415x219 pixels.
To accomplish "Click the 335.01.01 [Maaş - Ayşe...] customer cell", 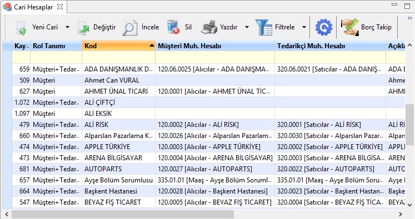I will tap(215, 180).
